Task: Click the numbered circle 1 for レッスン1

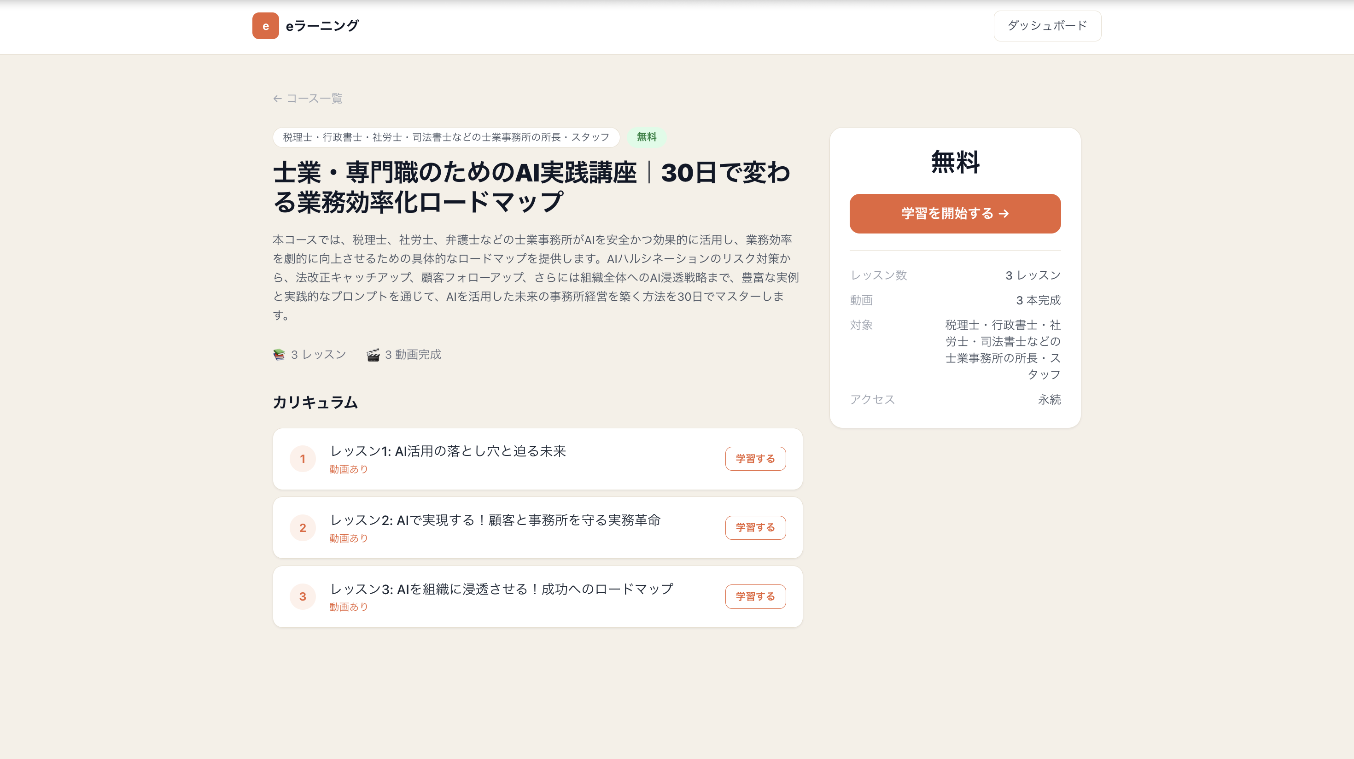Action: 302,458
